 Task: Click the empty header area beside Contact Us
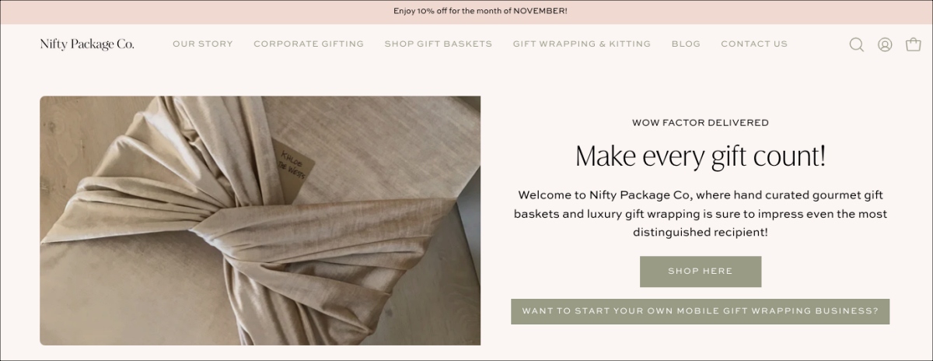[x=818, y=44]
